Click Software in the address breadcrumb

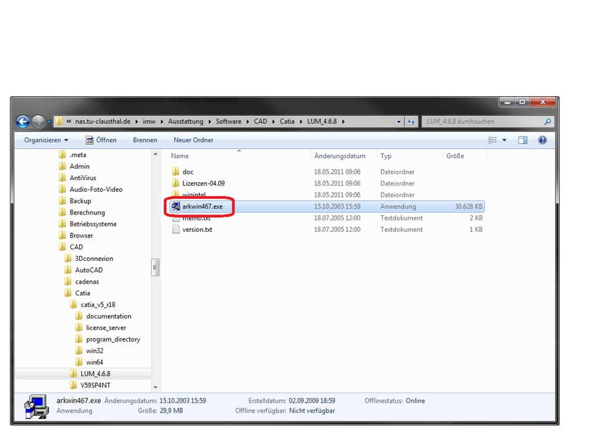(x=229, y=121)
